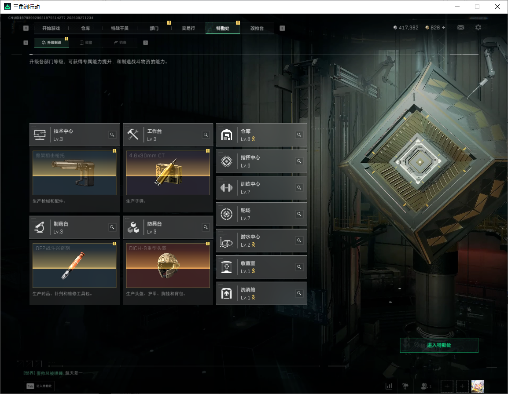508x394 pixels.
Task: Open the 部门 tab
Action: [x=154, y=28]
